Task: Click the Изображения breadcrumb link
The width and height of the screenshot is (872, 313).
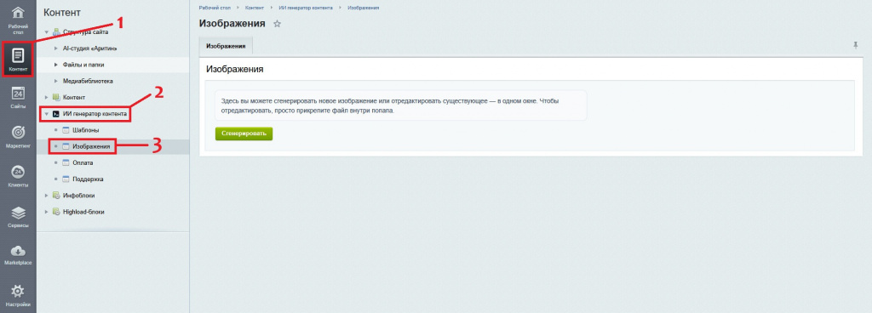Action: (363, 8)
